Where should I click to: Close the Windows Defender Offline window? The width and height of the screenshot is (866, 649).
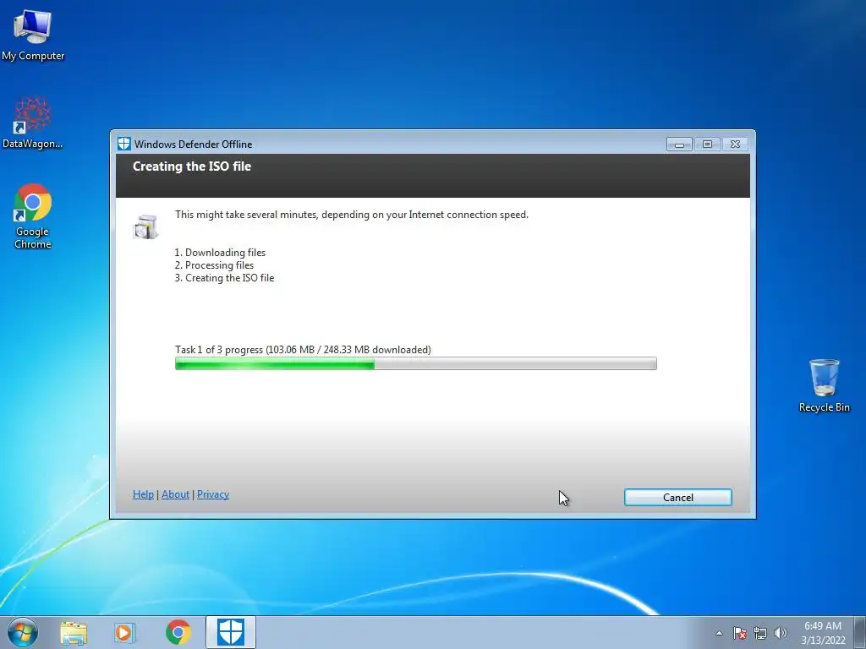[x=735, y=144]
